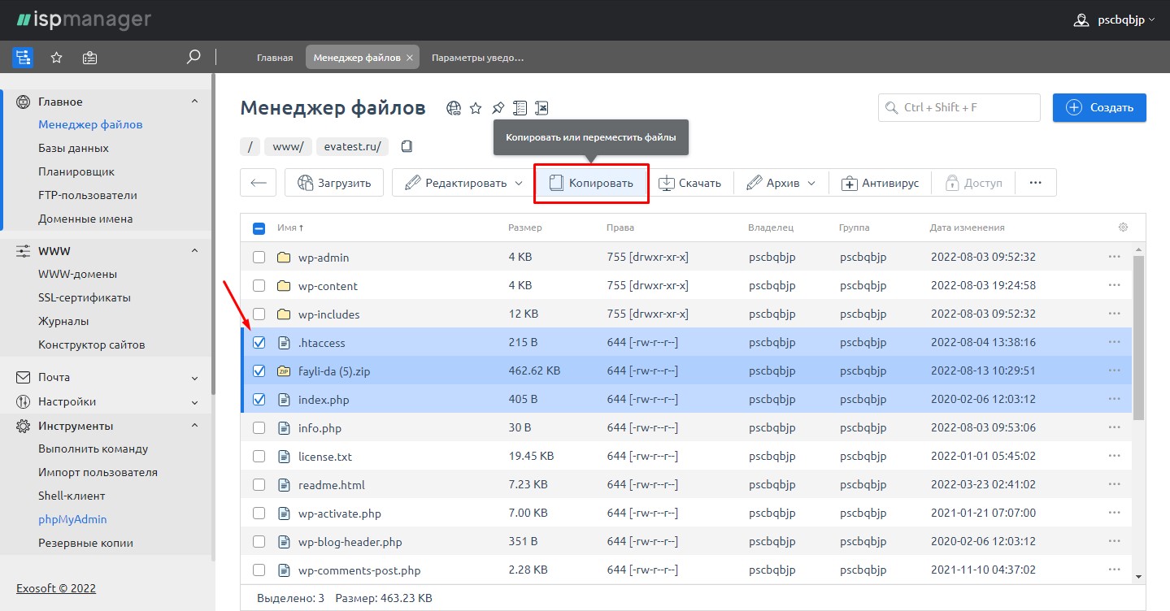
Task: Open three-dot menu for .htaccess row
Action: point(1114,342)
